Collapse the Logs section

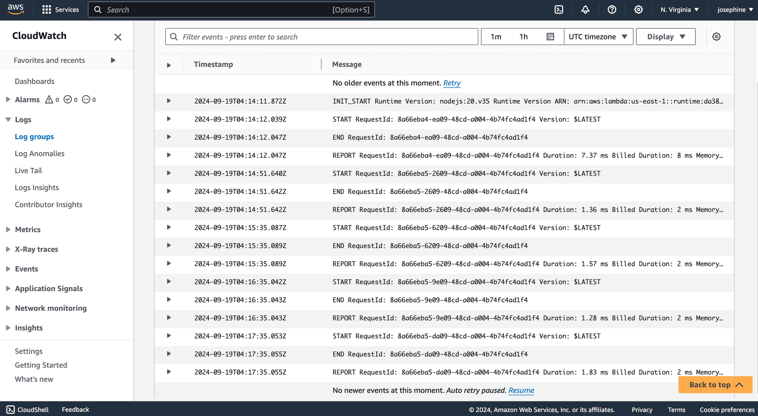coord(8,119)
